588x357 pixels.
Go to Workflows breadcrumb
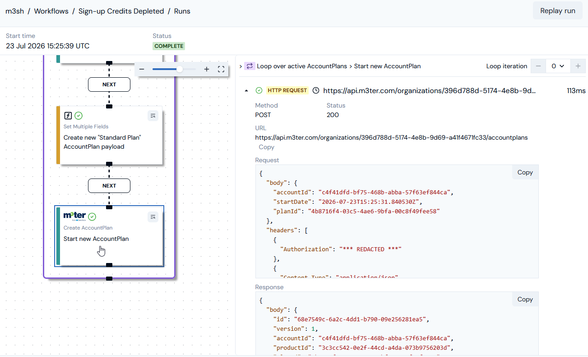(x=51, y=11)
